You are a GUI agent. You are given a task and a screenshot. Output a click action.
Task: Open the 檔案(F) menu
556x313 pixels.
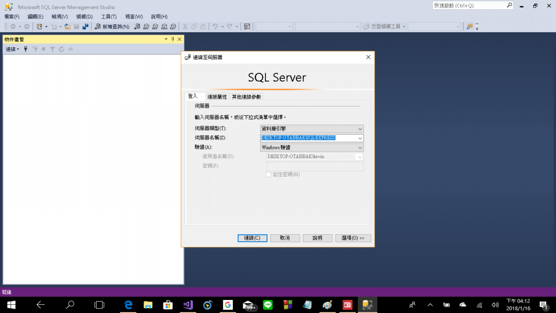pos(12,17)
